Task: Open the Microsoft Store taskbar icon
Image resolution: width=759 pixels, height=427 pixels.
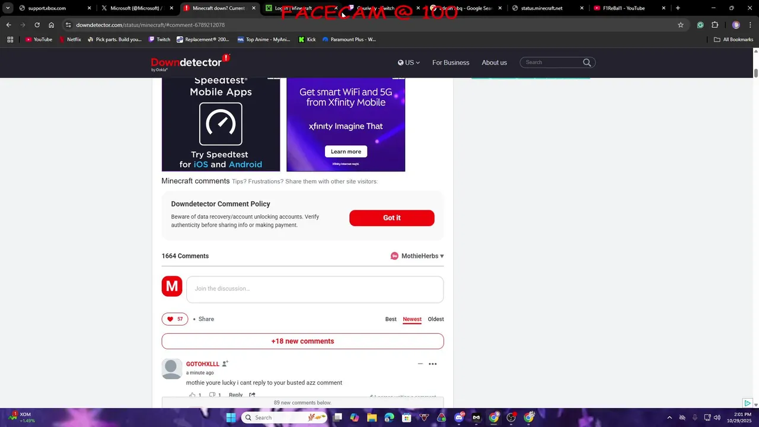Action: 407,418
